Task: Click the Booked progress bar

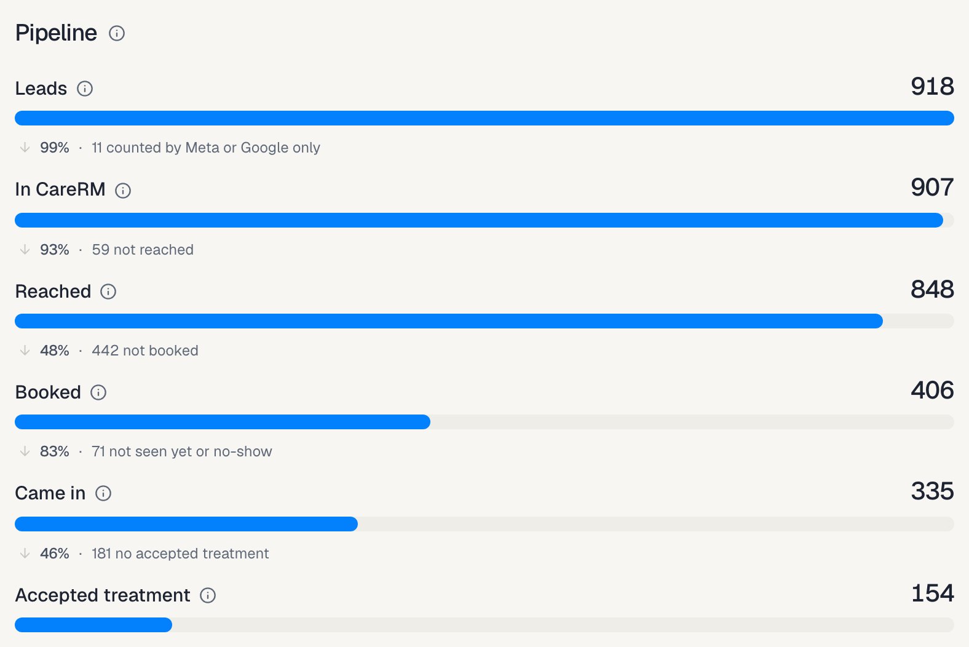Action: pyautogui.click(x=484, y=422)
